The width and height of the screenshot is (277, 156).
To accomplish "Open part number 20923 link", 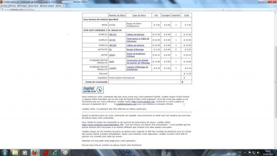I will [x=112, y=55].
